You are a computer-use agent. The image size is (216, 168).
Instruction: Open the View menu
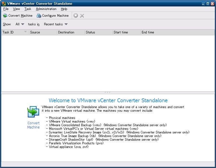[x=16, y=9]
